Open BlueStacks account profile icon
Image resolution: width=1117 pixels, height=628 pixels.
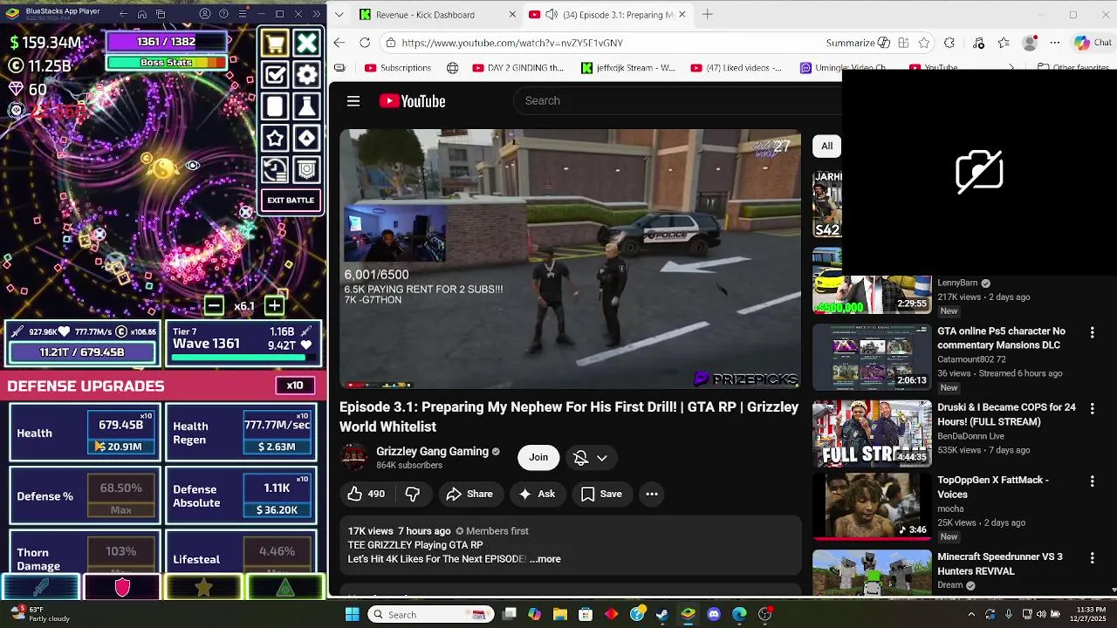point(205,14)
